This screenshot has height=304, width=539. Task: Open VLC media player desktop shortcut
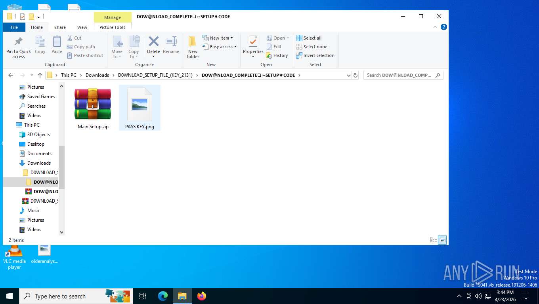coord(15,257)
